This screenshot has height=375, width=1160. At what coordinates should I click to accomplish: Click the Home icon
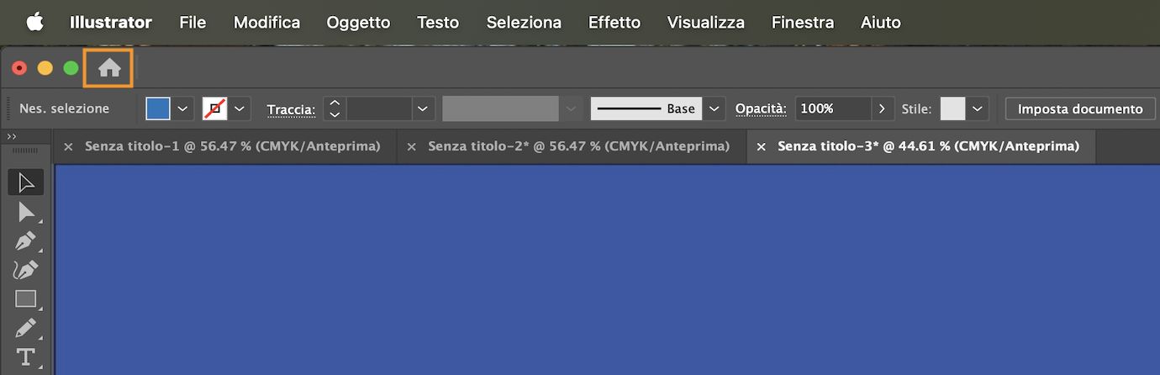tap(109, 69)
